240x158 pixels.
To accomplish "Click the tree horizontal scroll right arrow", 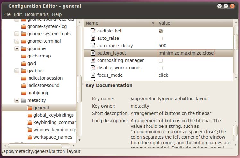I will (x=73, y=146).
